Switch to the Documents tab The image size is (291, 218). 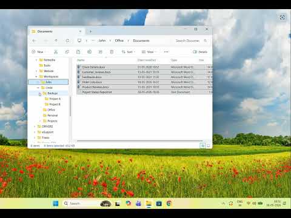click(x=56, y=31)
